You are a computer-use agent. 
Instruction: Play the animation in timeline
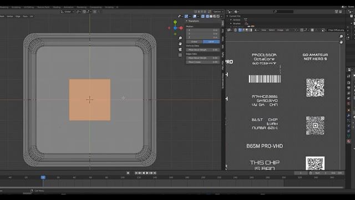(x=147, y=173)
